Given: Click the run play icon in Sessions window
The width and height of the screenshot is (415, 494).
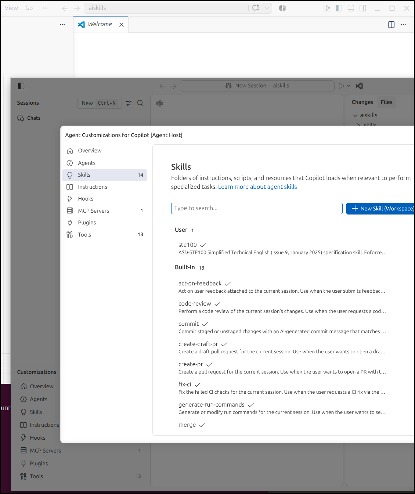Looking at the screenshot, I should click(341, 86).
